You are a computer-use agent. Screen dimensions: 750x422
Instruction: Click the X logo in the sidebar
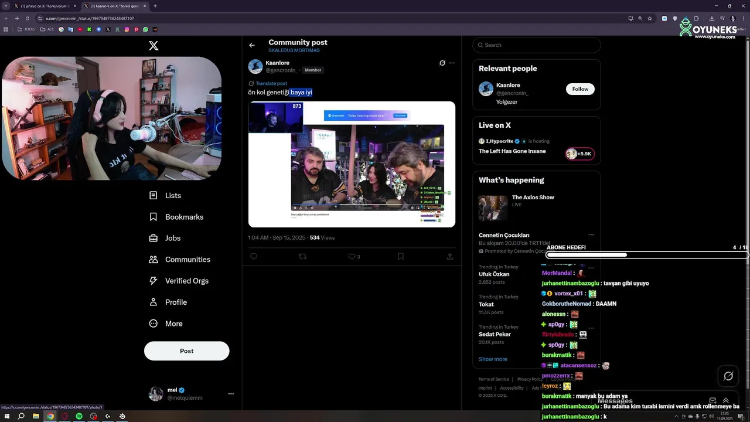click(154, 46)
